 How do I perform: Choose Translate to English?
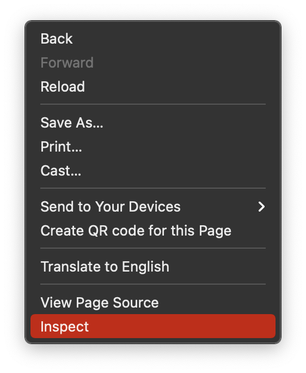153,267
